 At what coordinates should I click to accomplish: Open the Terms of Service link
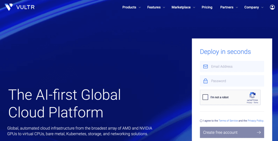click(228, 121)
